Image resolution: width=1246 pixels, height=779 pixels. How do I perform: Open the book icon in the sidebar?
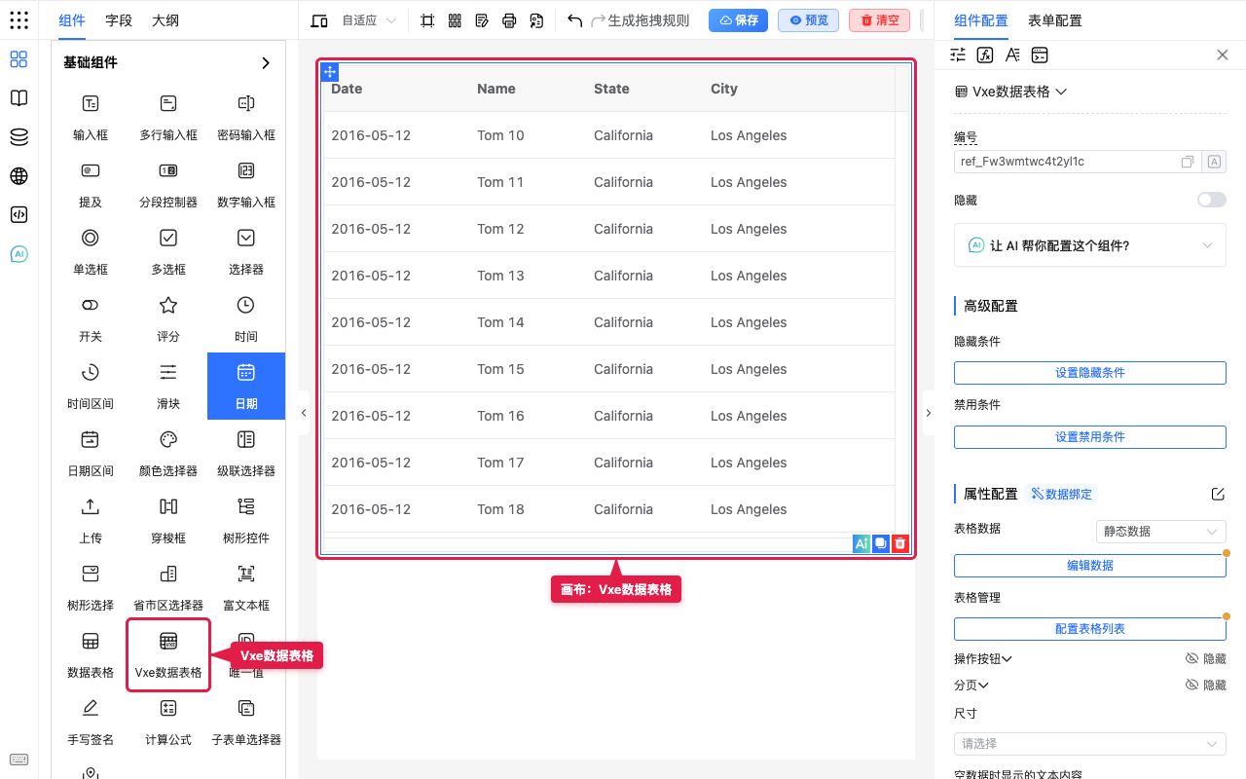click(x=18, y=98)
